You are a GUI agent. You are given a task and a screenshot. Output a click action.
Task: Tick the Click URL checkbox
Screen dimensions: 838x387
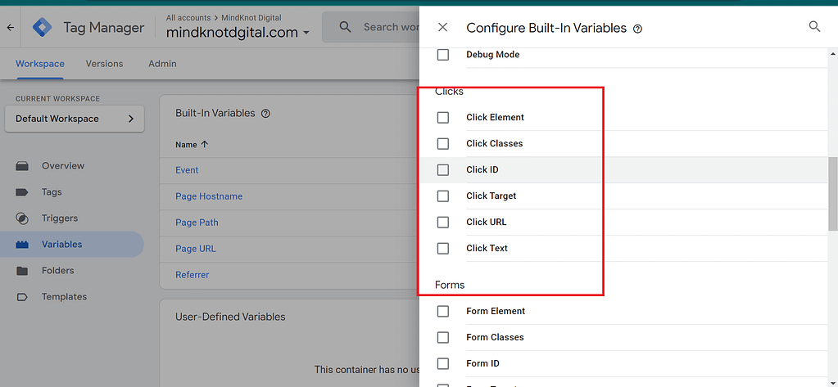443,223
